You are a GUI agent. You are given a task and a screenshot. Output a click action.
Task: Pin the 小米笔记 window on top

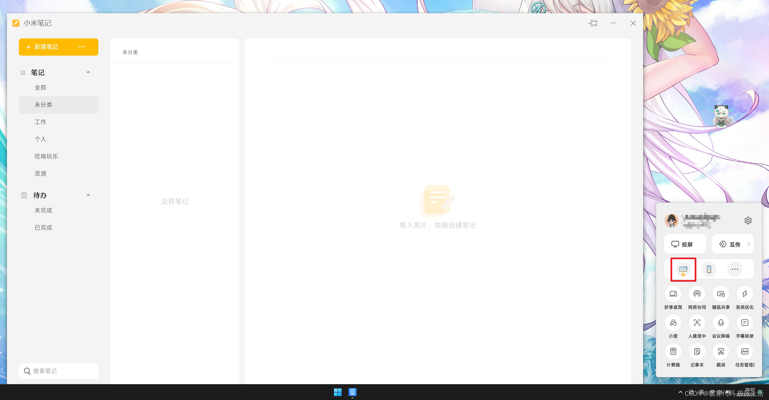tap(593, 23)
